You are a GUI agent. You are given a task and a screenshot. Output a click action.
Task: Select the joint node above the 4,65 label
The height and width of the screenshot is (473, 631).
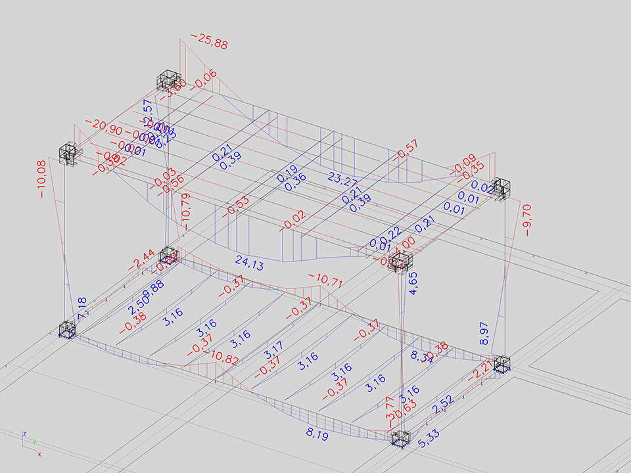tap(398, 262)
